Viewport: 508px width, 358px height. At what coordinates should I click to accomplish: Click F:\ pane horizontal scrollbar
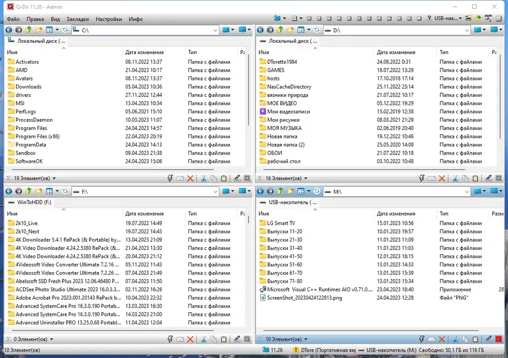coord(112,331)
